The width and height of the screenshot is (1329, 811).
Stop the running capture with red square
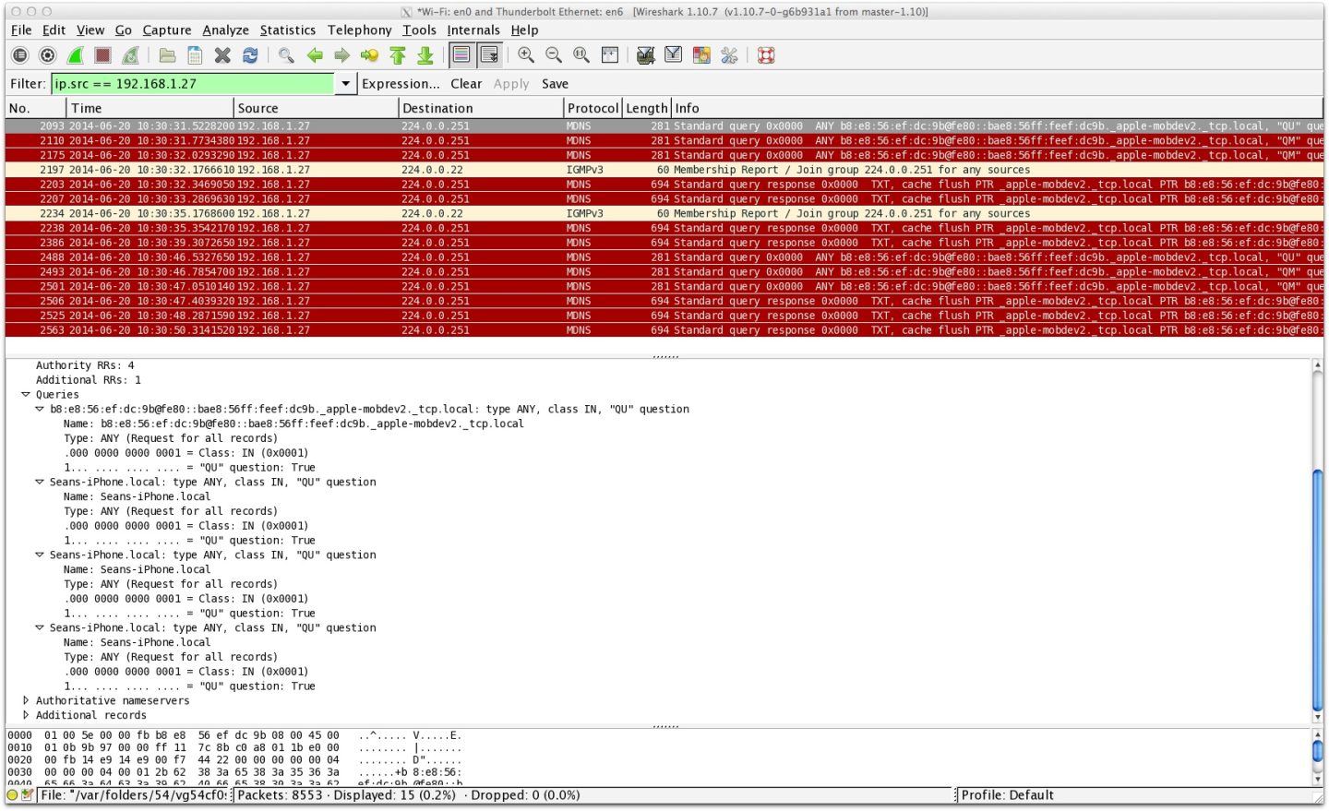pos(102,55)
